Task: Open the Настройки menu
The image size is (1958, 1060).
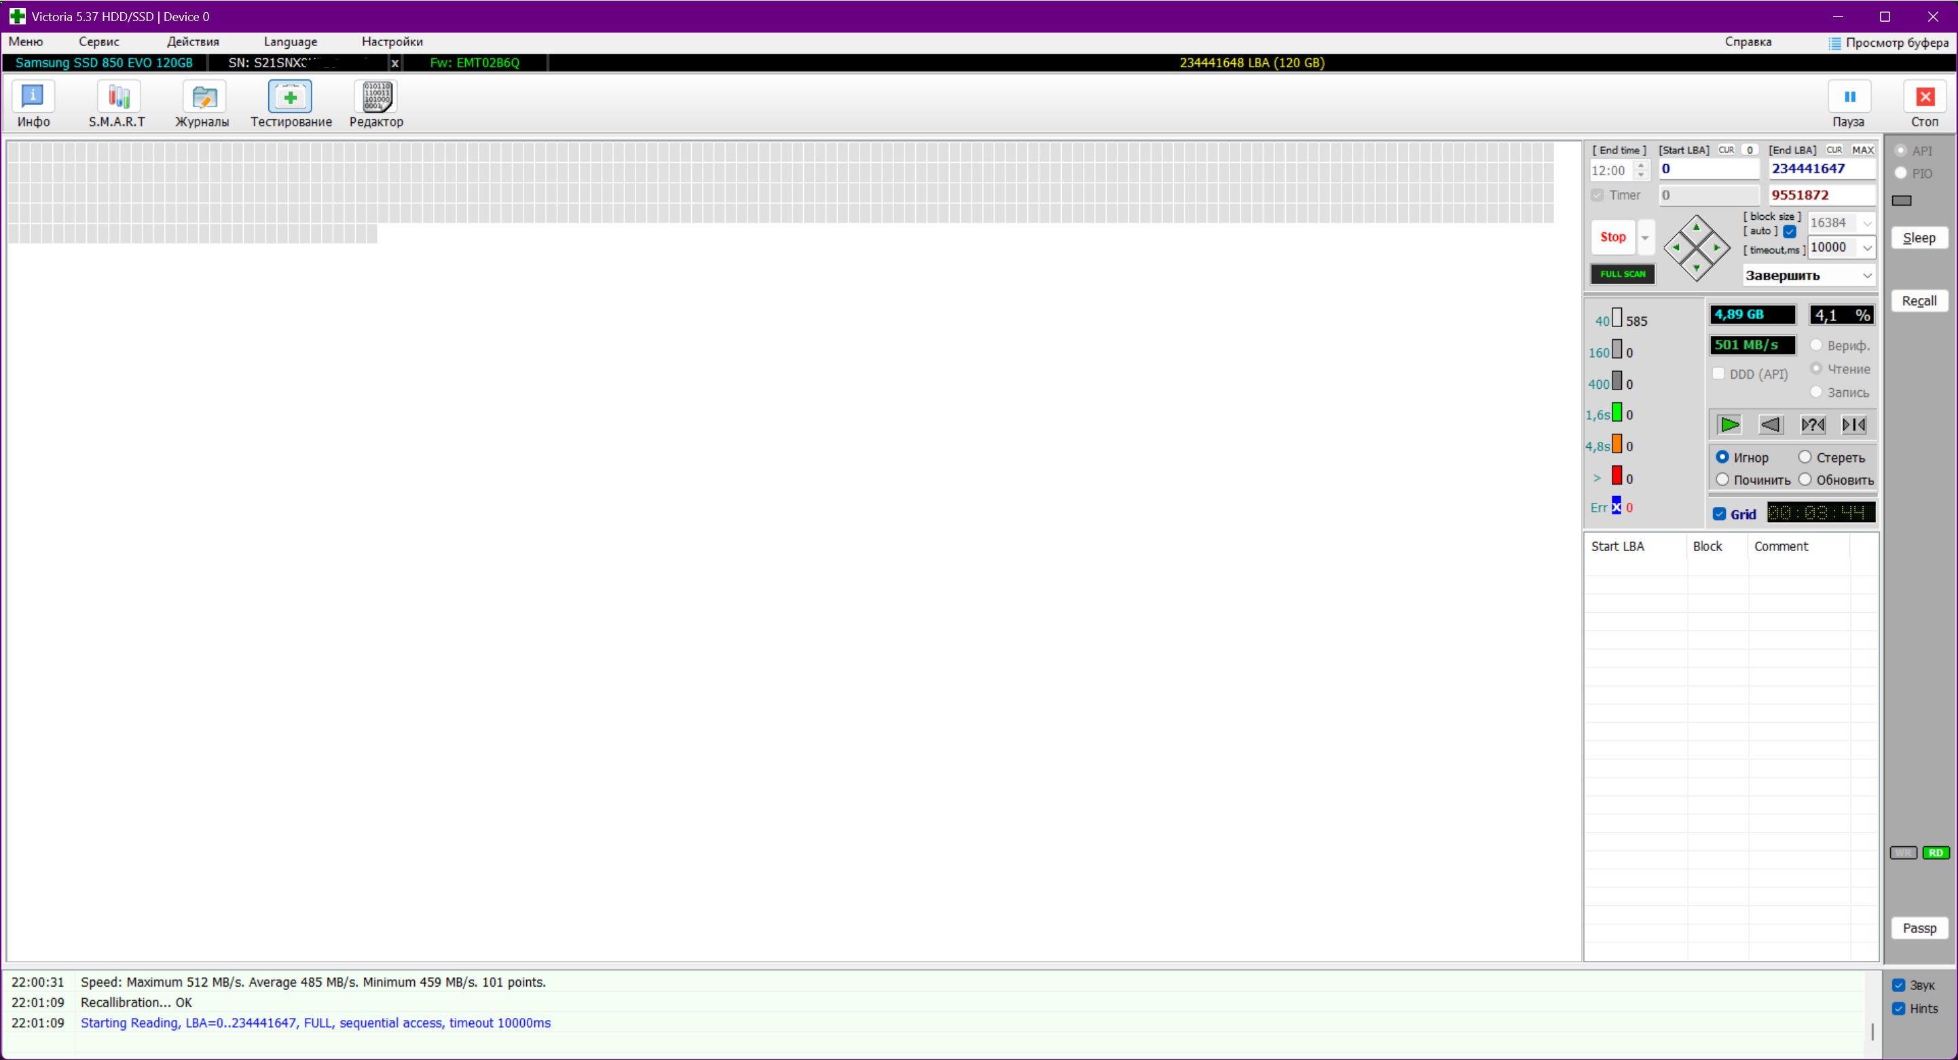Action: tap(392, 42)
